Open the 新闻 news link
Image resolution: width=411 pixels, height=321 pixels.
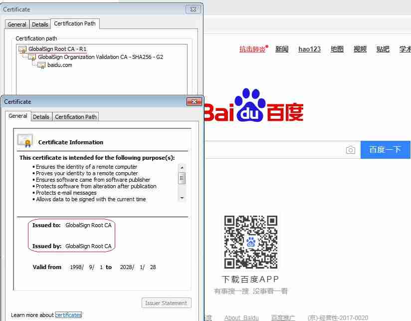point(282,49)
